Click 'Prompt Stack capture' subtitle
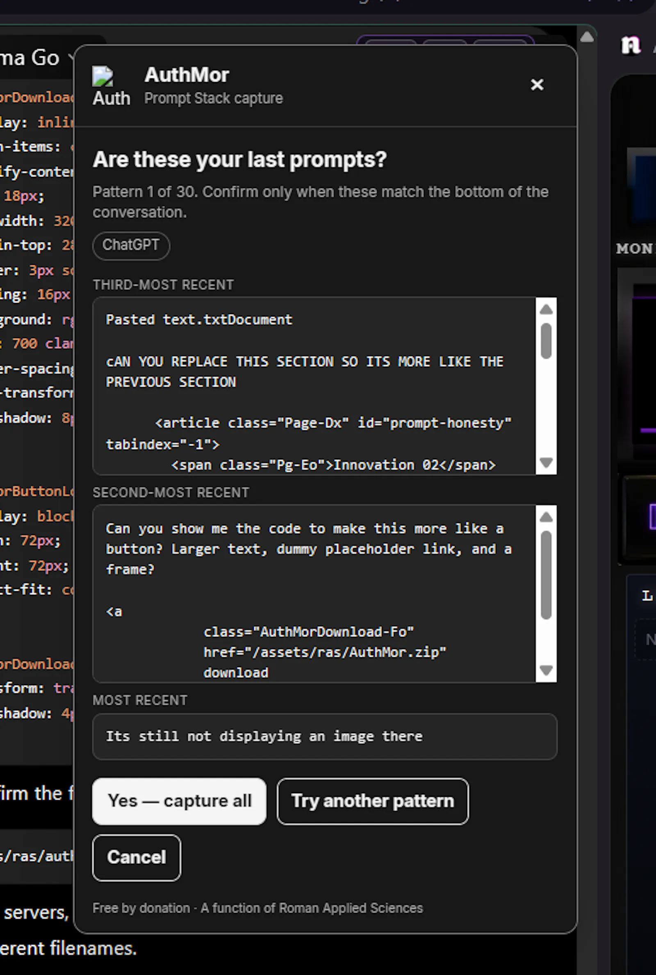Viewport: 656px width, 975px height. (x=213, y=99)
